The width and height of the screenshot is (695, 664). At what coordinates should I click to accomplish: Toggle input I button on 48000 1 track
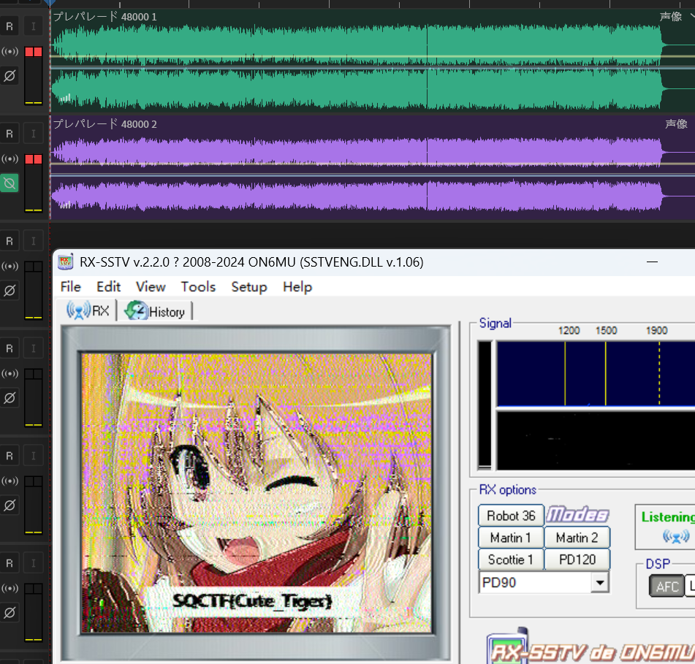(x=33, y=26)
